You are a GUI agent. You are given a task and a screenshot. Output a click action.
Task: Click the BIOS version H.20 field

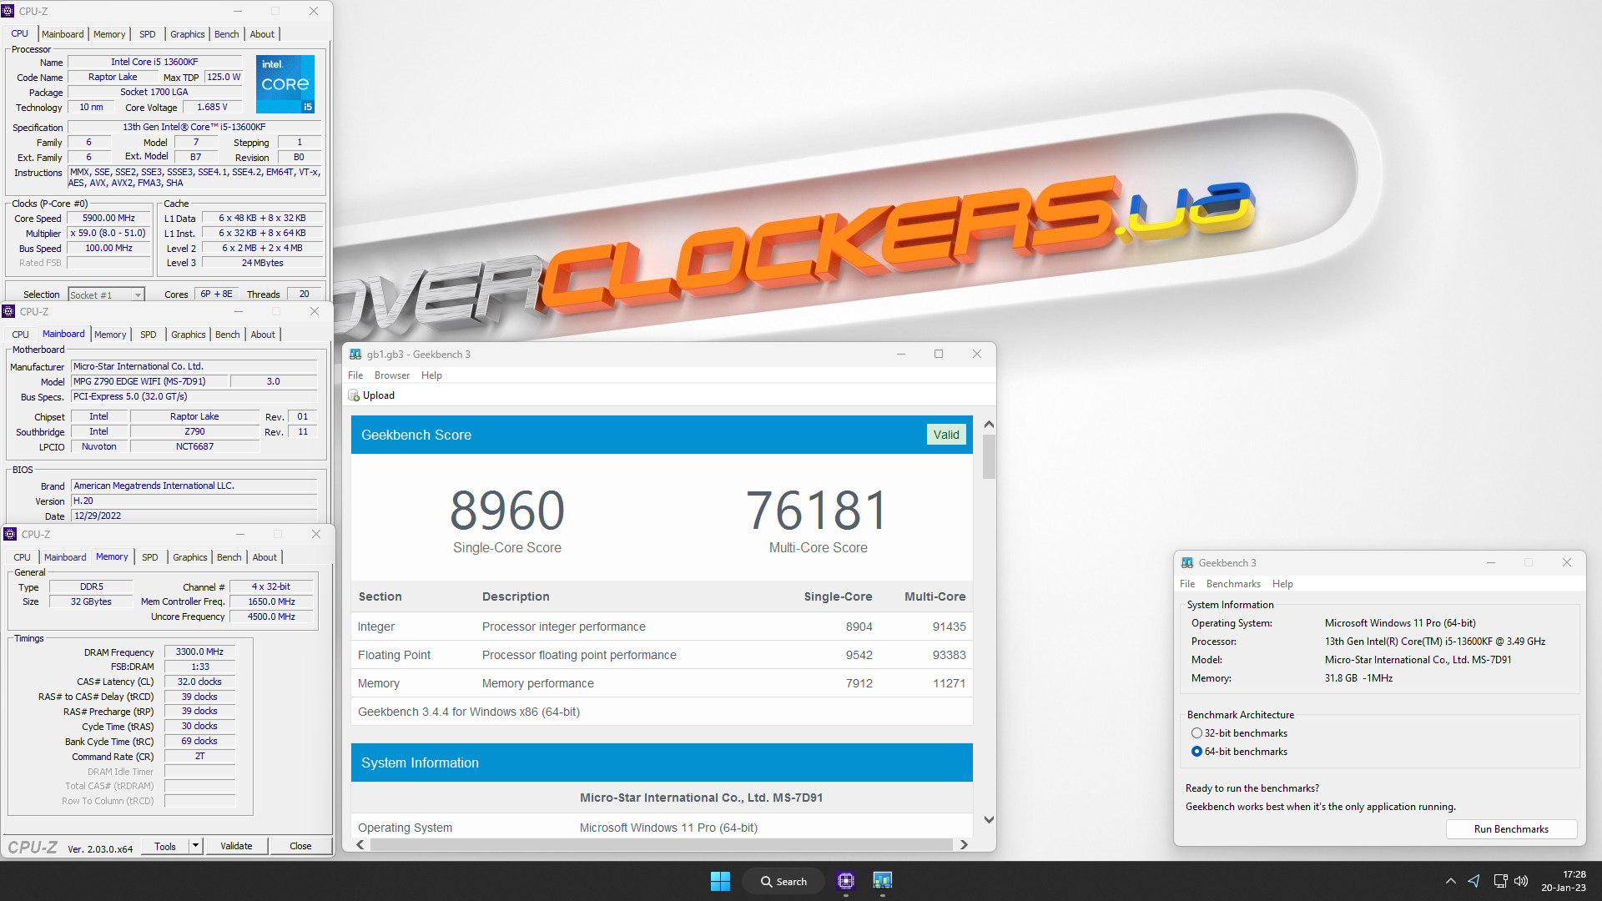pyautogui.click(x=194, y=501)
